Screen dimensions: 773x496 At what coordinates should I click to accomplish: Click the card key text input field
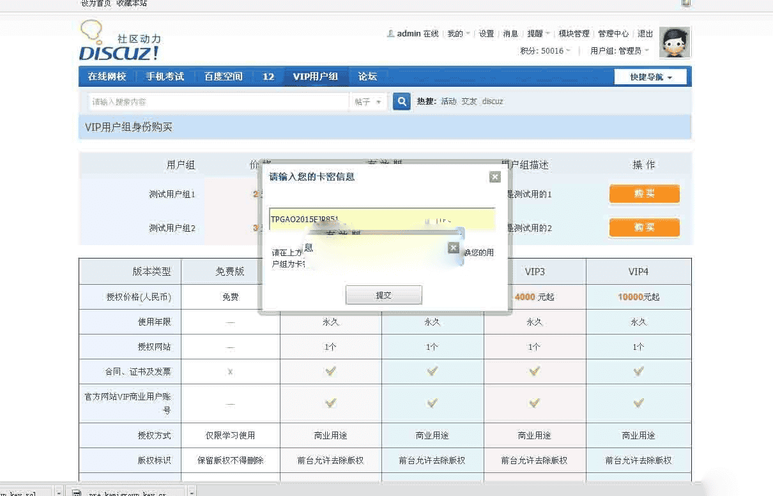coord(381,218)
